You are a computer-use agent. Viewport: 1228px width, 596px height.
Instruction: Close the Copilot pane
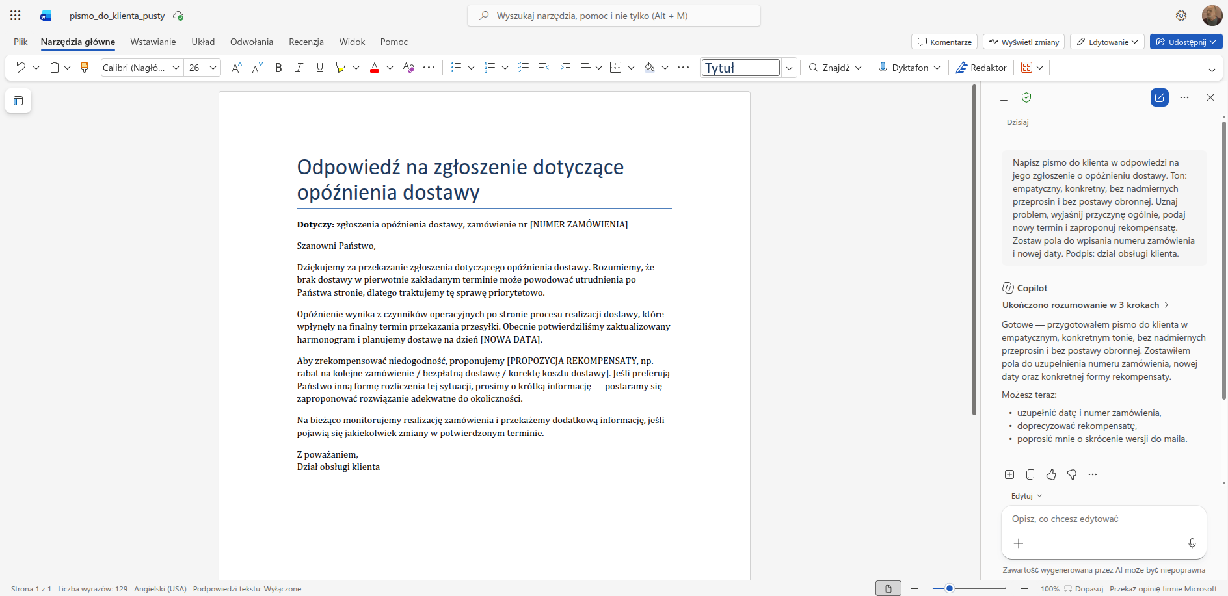[1210, 97]
